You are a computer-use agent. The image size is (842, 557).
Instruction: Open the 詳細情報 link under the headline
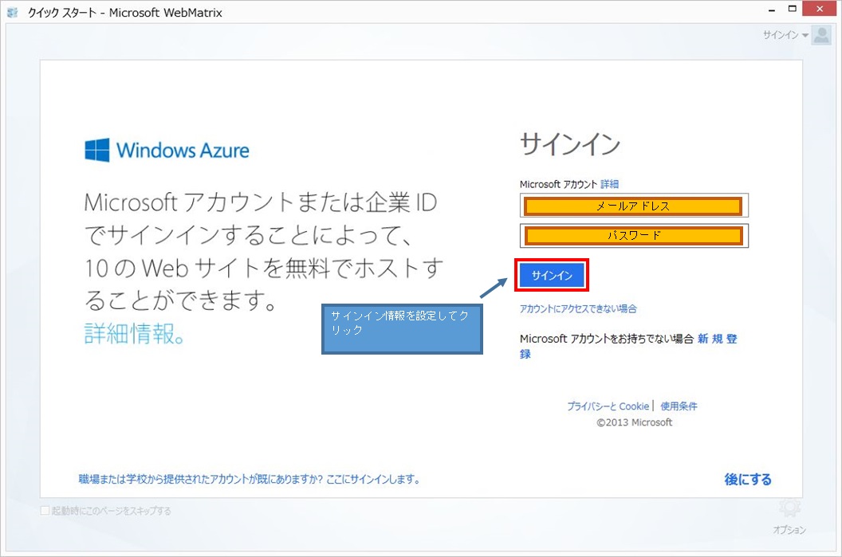[135, 334]
